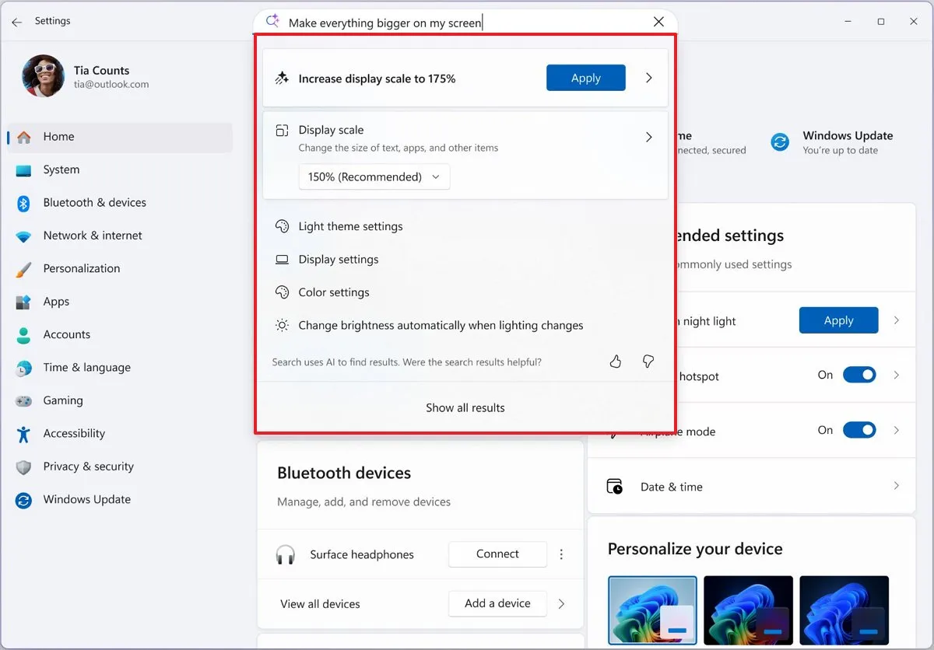Open the 150% (Recommended) scale dropdown
This screenshot has height=650, width=934.
pyautogui.click(x=374, y=176)
